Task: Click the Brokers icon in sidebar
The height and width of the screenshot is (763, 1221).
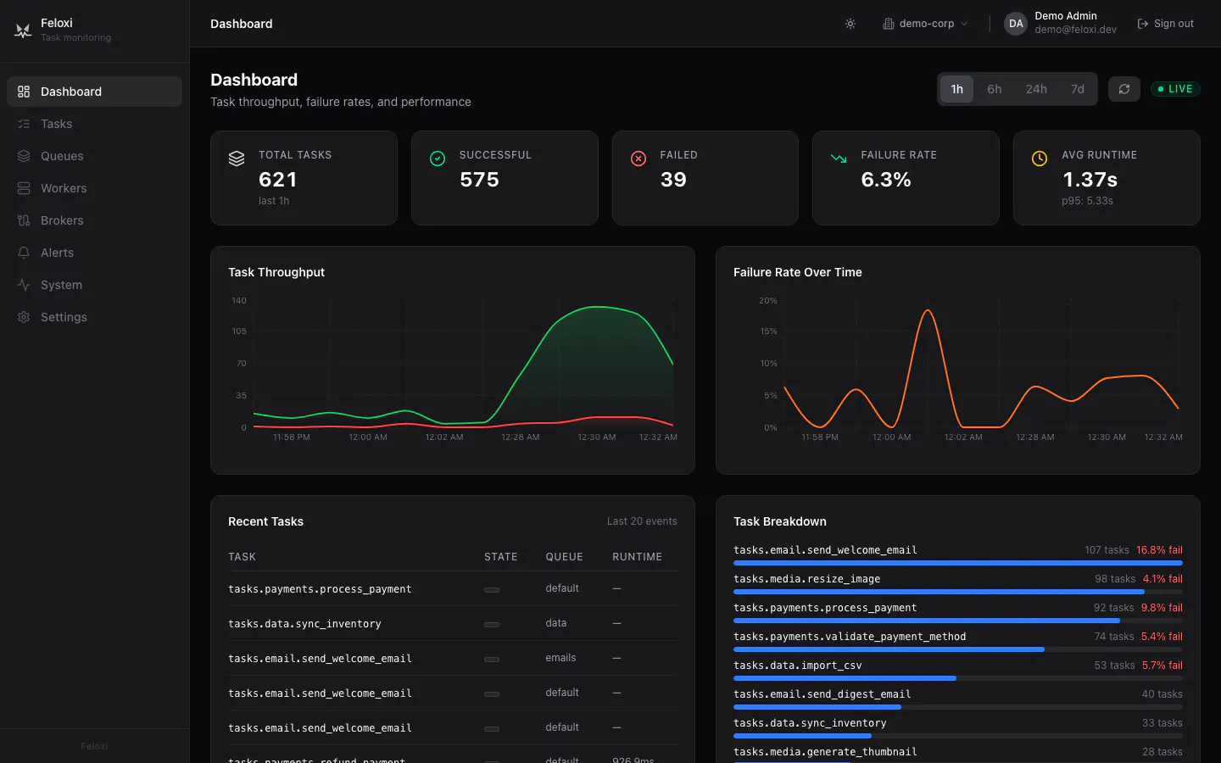Action: click(x=24, y=220)
